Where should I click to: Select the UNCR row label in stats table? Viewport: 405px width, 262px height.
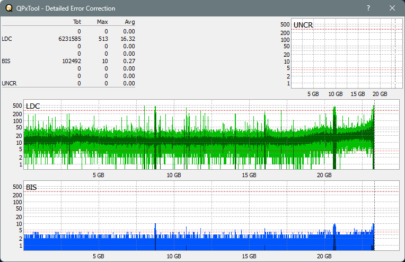click(x=9, y=83)
